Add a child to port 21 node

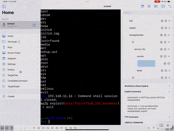[161, 42]
